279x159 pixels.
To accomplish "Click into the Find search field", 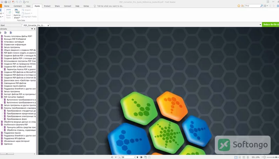I will point(252,6).
